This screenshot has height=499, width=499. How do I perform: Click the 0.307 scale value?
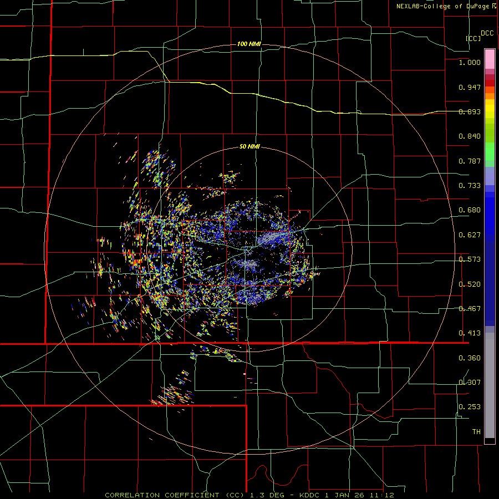pos(470,383)
